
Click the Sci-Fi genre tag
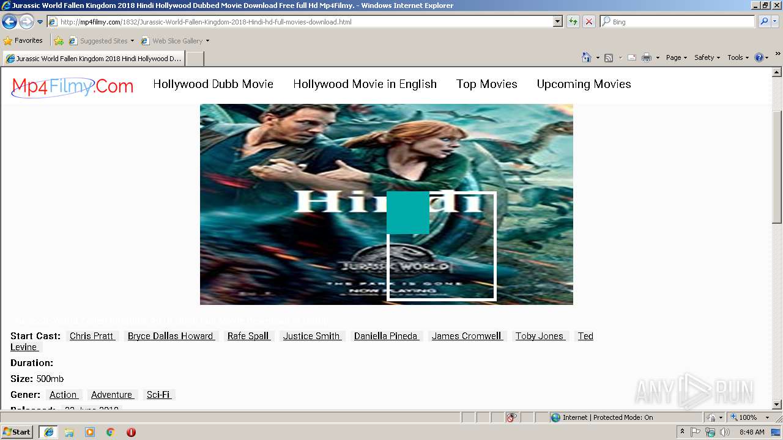[159, 395]
